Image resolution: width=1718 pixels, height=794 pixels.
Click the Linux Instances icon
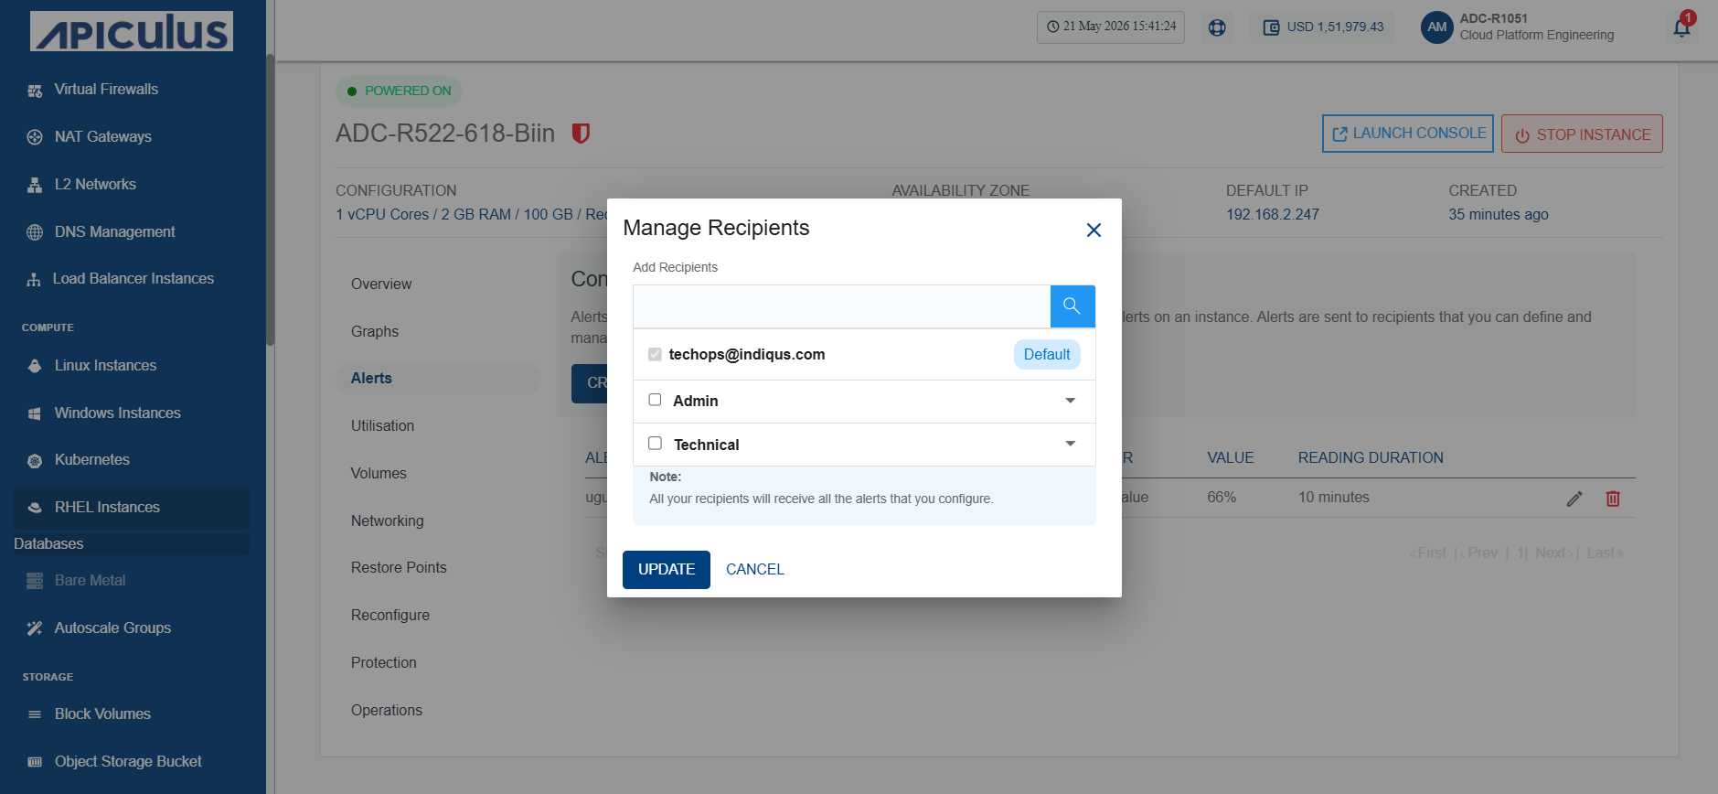click(35, 366)
